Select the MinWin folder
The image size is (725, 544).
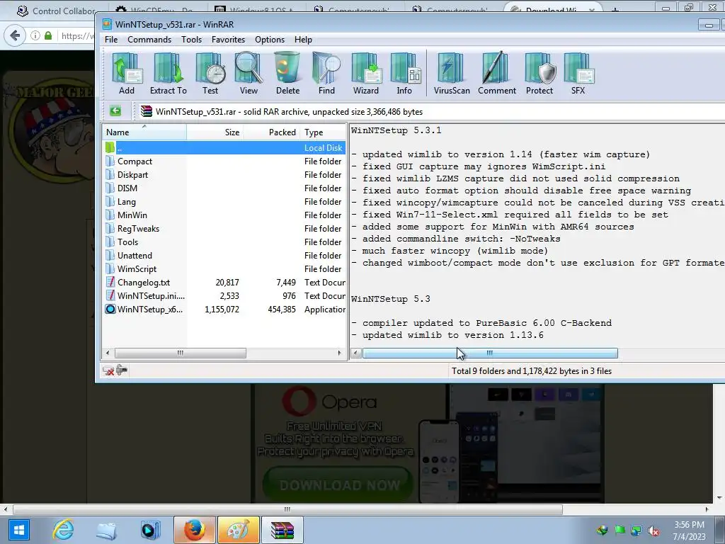coord(224,215)
